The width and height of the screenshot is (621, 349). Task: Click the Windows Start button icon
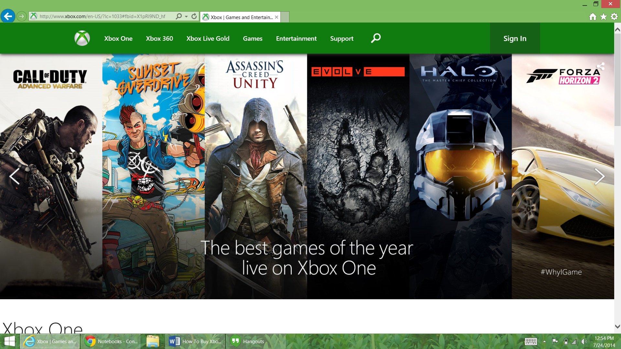[x=8, y=342]
